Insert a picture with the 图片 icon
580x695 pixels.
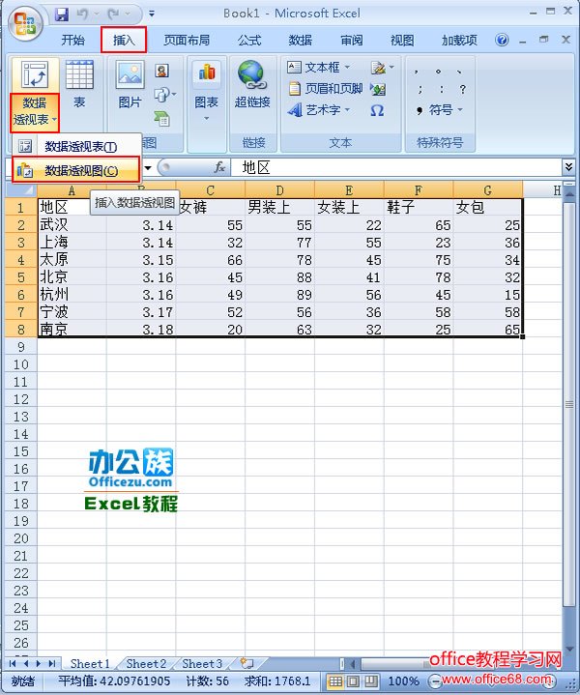(x=130, y=84)
